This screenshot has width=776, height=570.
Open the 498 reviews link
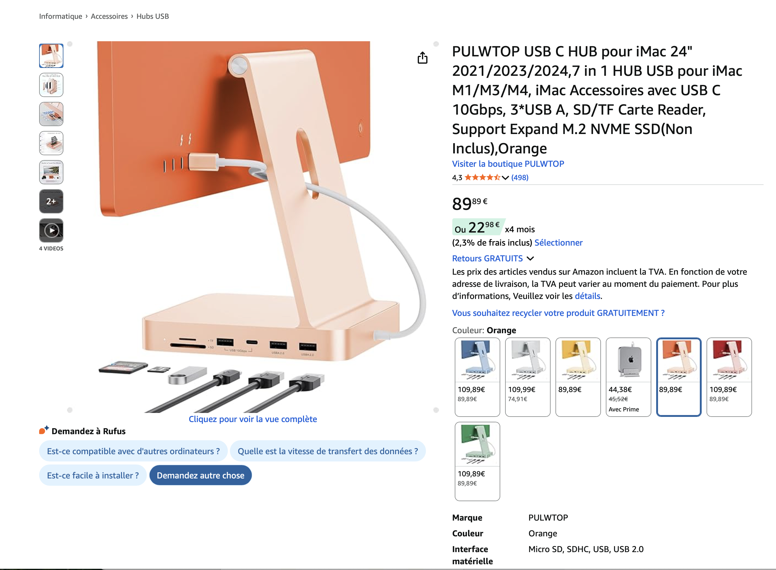tap(520, 177)
